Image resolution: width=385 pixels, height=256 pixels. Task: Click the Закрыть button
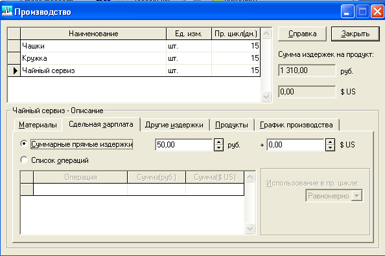[x=355, y=34]
